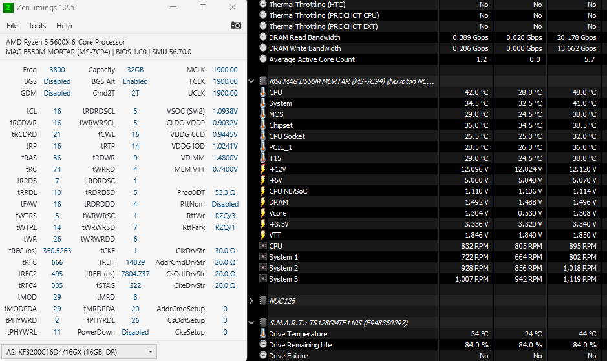Select the System 3 fan row label
607x361 pixels.
pos(283,279)
